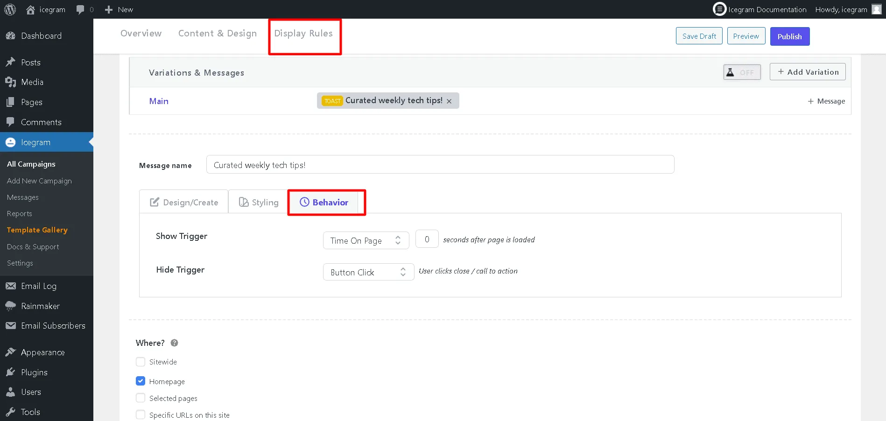
Task: Open Template Gallery submenu item
Action: tap(37, 230)
